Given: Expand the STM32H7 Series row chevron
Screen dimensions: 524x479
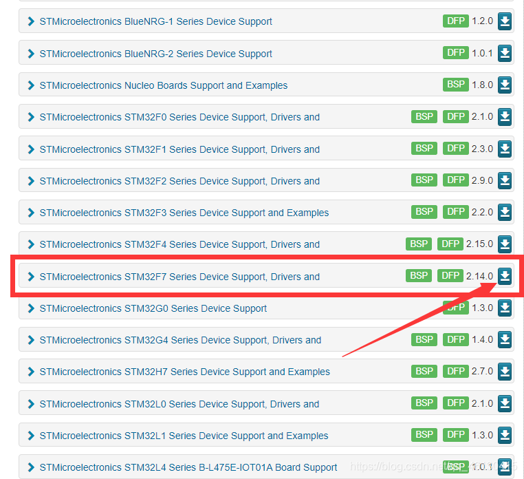Looking at the screenshot, I should coord(31,372).
